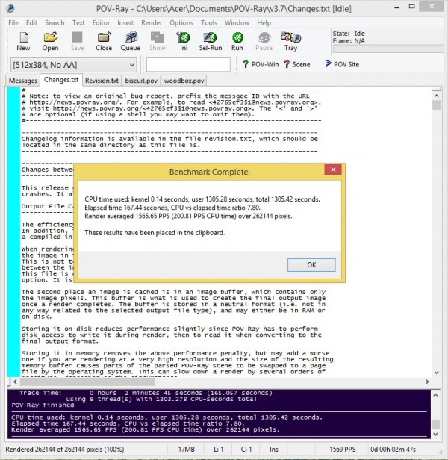448x460 pixels.
Task: Click elapsed time 0d 00h 02m 47s
Action: click(393, 449)
